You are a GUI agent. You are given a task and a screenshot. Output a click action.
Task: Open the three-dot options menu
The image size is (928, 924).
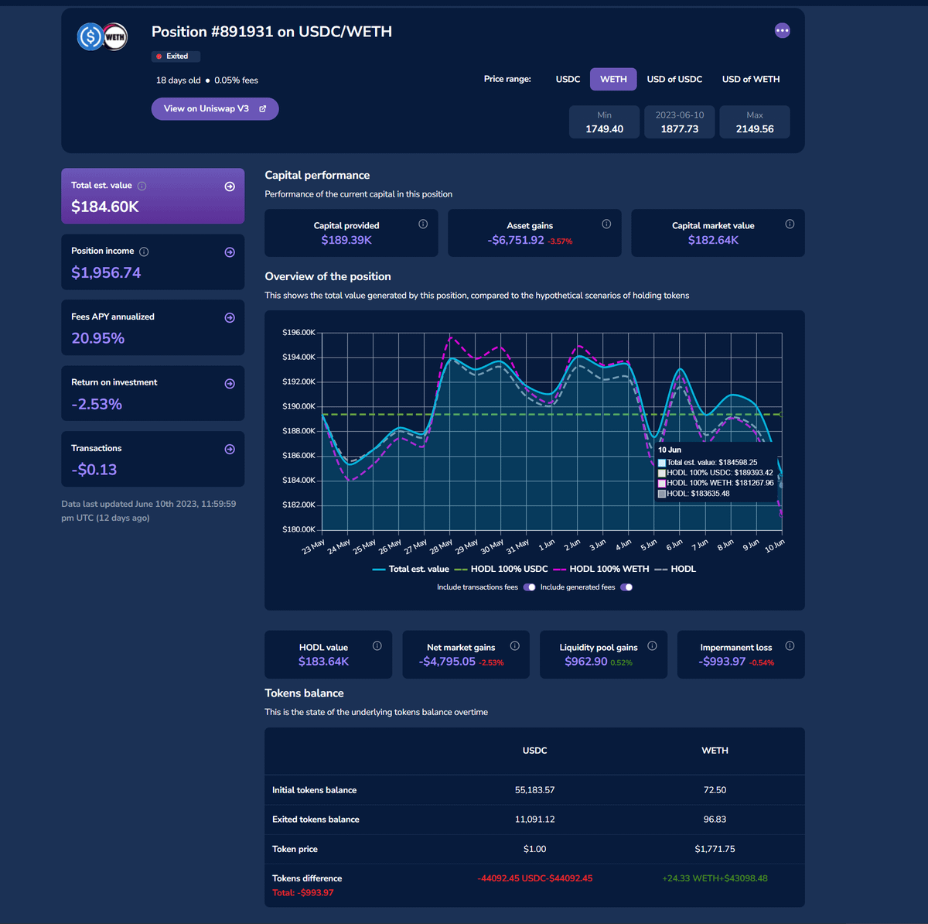782,31
